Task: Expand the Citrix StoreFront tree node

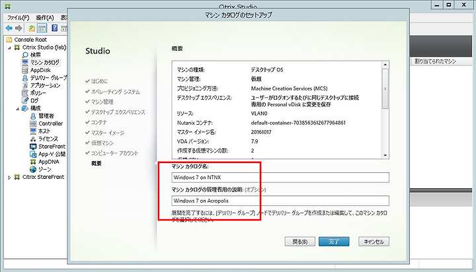Action: 9,178
